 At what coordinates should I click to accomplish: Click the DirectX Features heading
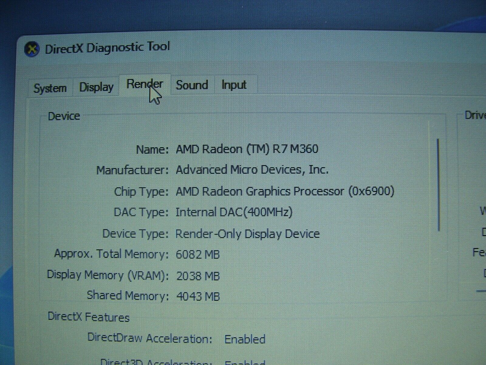(x=89, y=317)
